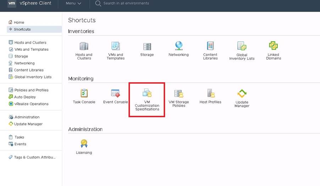Open vRealize Operations sidebar link
This screenshot has height=186, width=320.
point(32,104)
